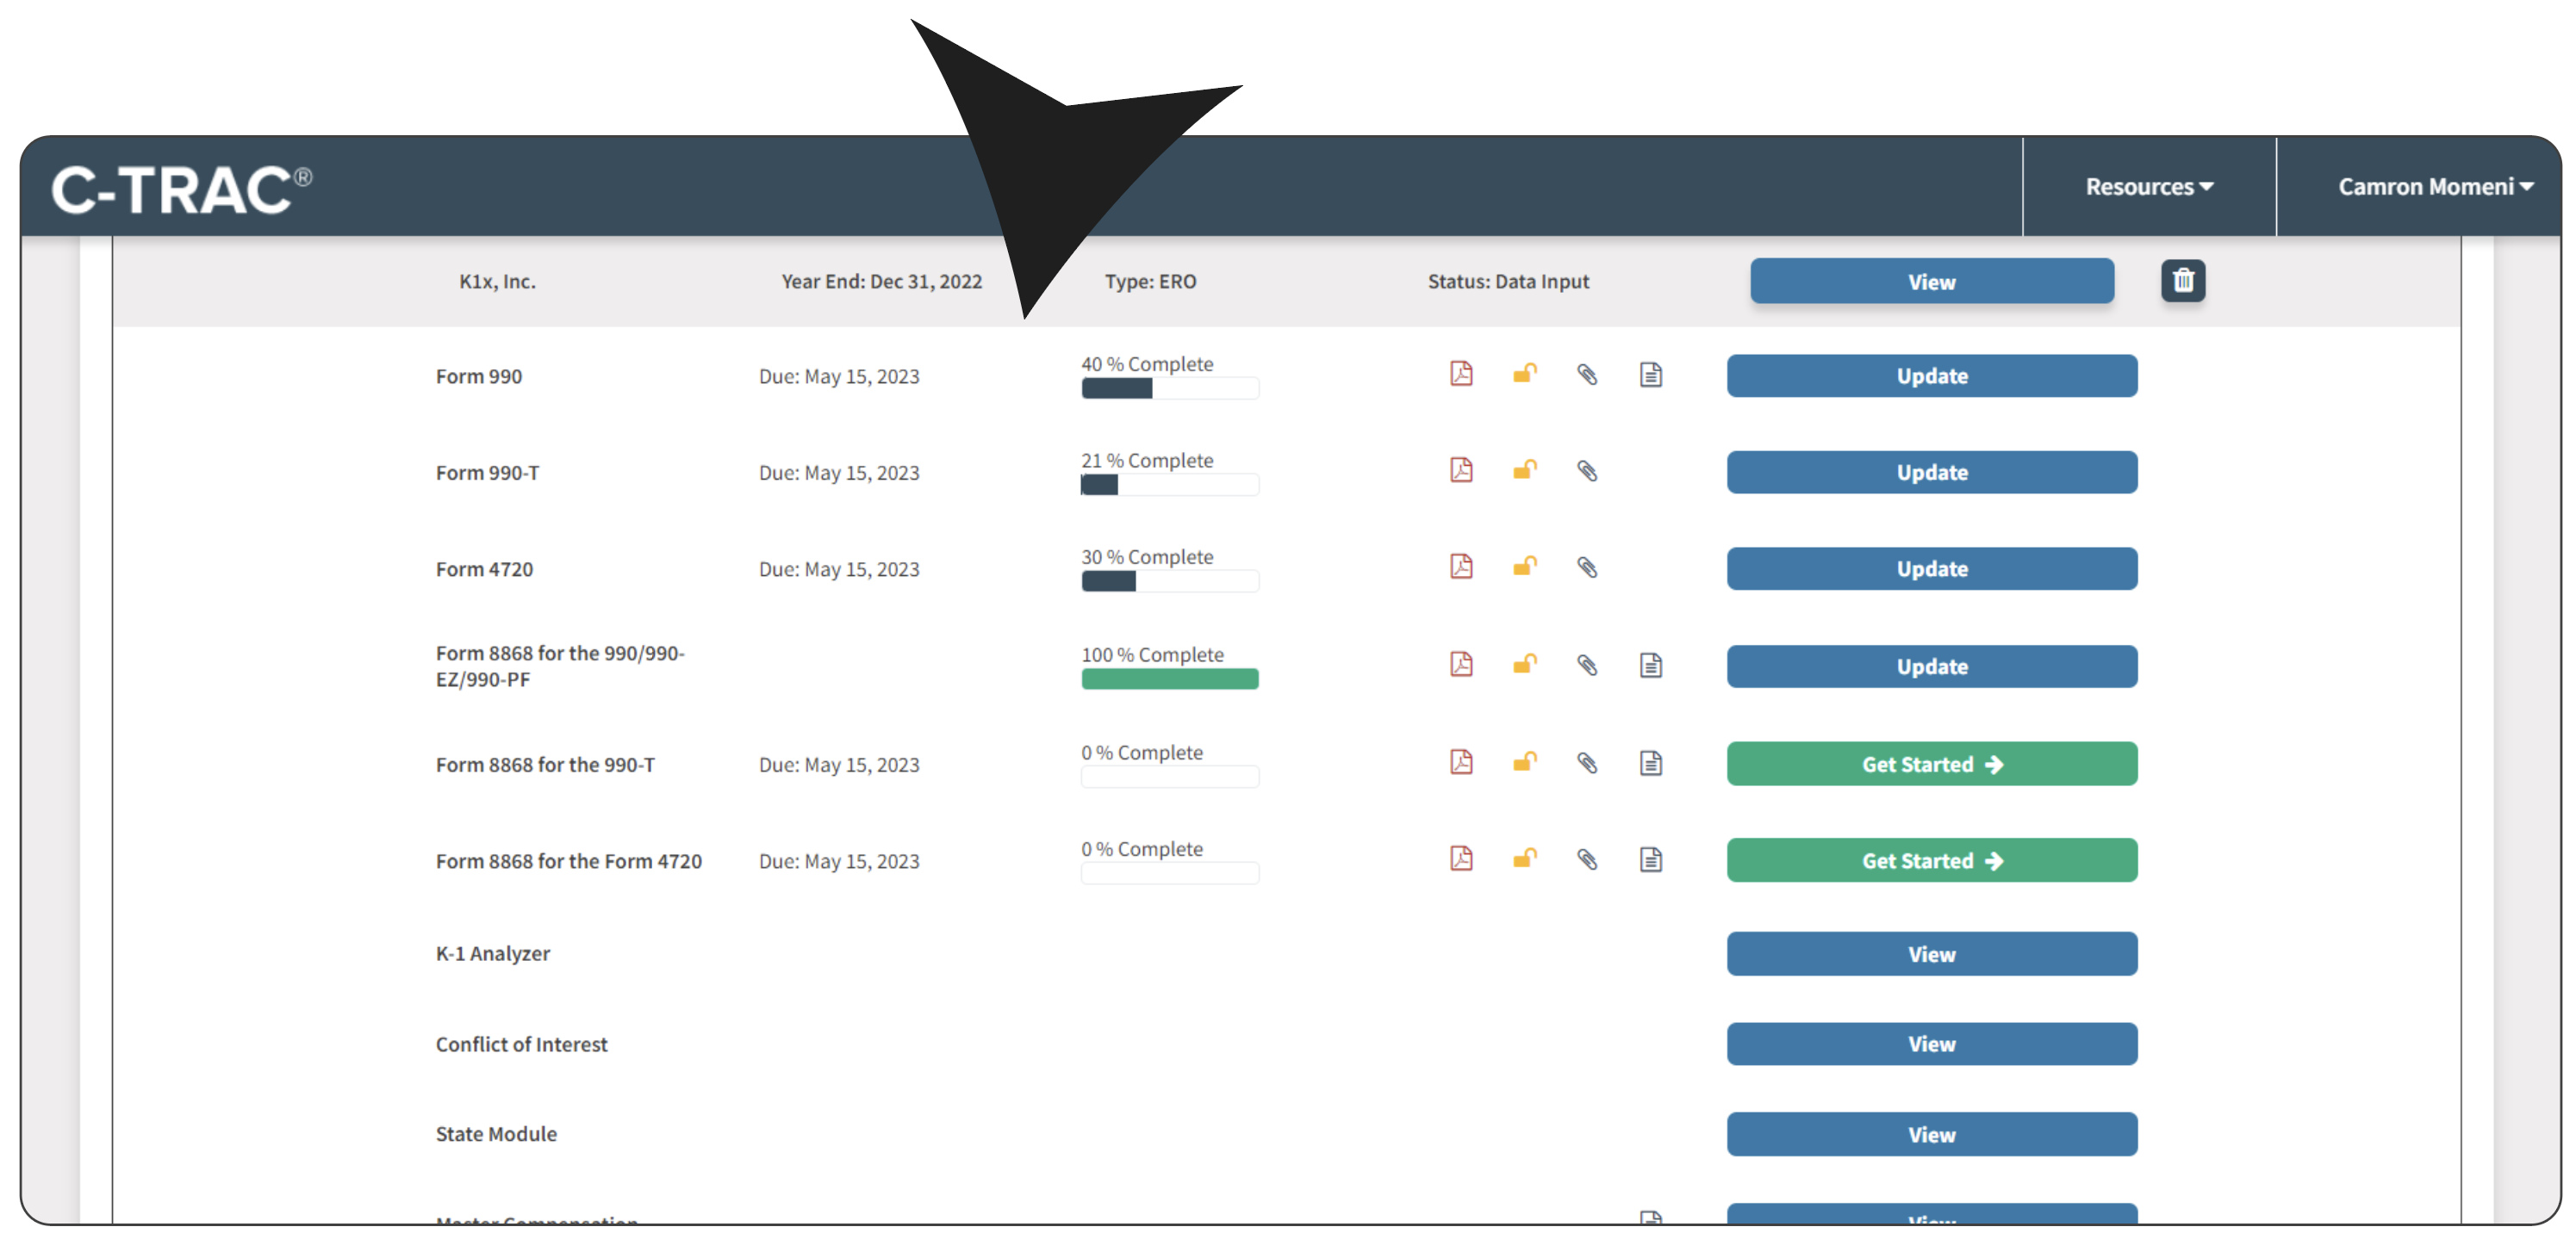The image size is (2576, 1233).
Task: Open paperclip for Form 8868 for the 990/990-EZ/990-PF
Action: 1587,666
